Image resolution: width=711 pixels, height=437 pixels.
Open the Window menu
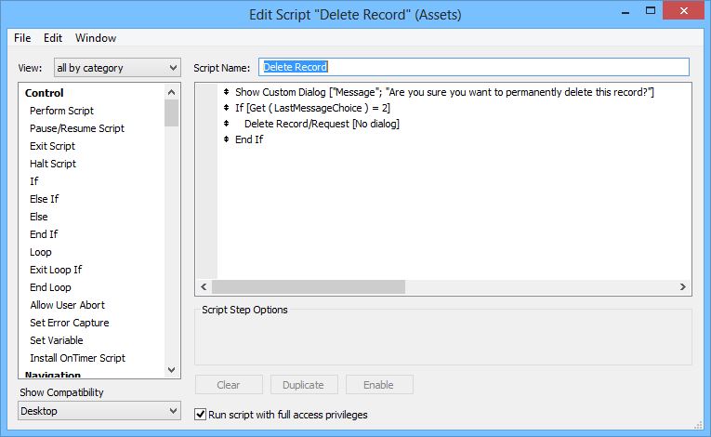96,38
